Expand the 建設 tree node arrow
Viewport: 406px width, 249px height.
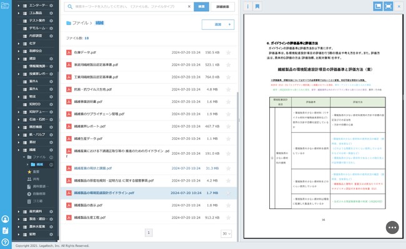[x=19, y=59]
